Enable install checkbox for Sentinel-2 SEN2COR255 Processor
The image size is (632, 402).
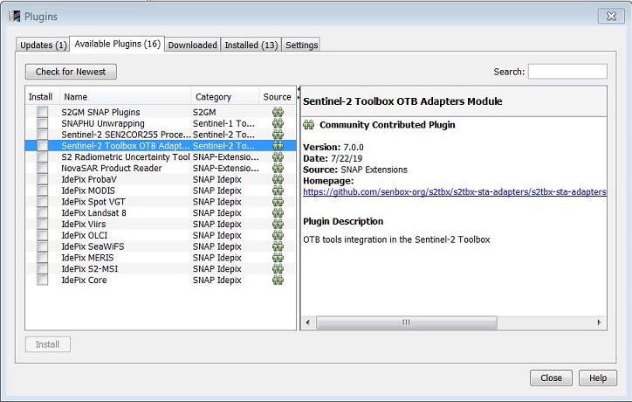click(x=42, y=135)
